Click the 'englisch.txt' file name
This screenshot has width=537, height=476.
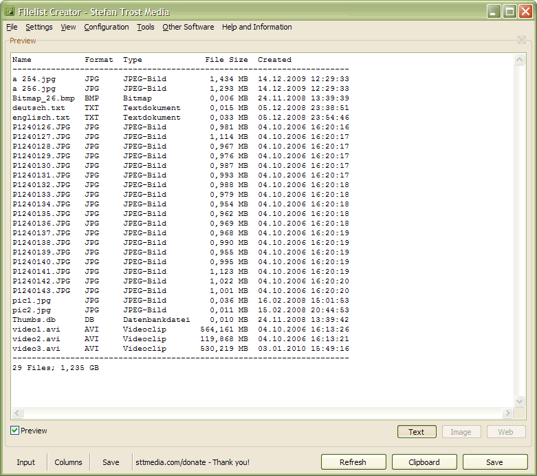[x=41, y=118]
